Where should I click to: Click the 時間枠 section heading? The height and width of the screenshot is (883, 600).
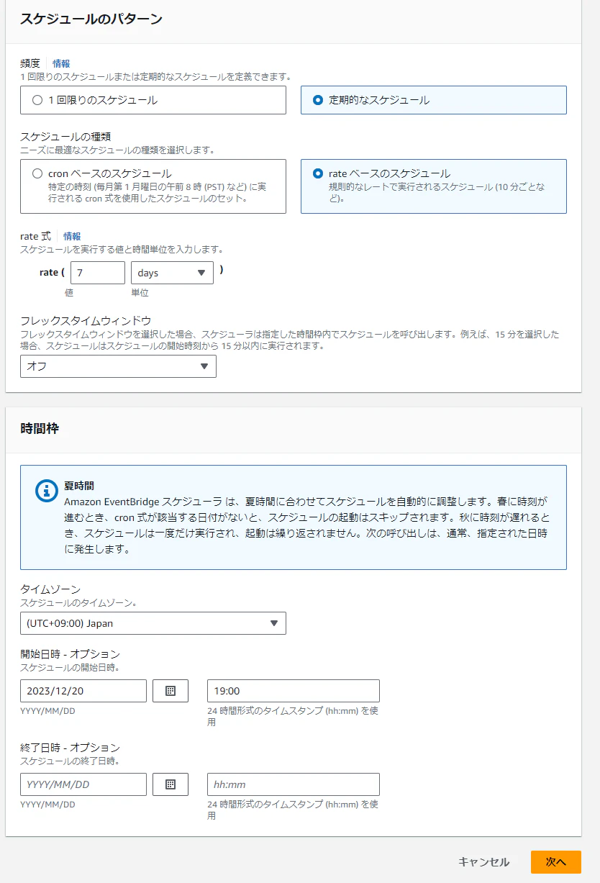coord(40,429)
